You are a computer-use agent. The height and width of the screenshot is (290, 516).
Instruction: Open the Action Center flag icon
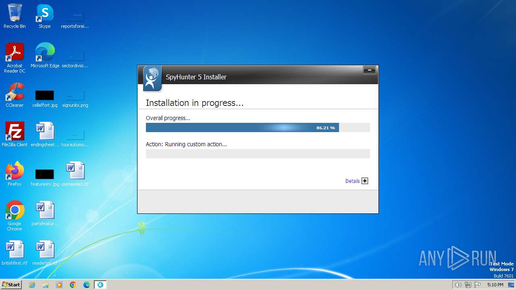click(478, 285)
